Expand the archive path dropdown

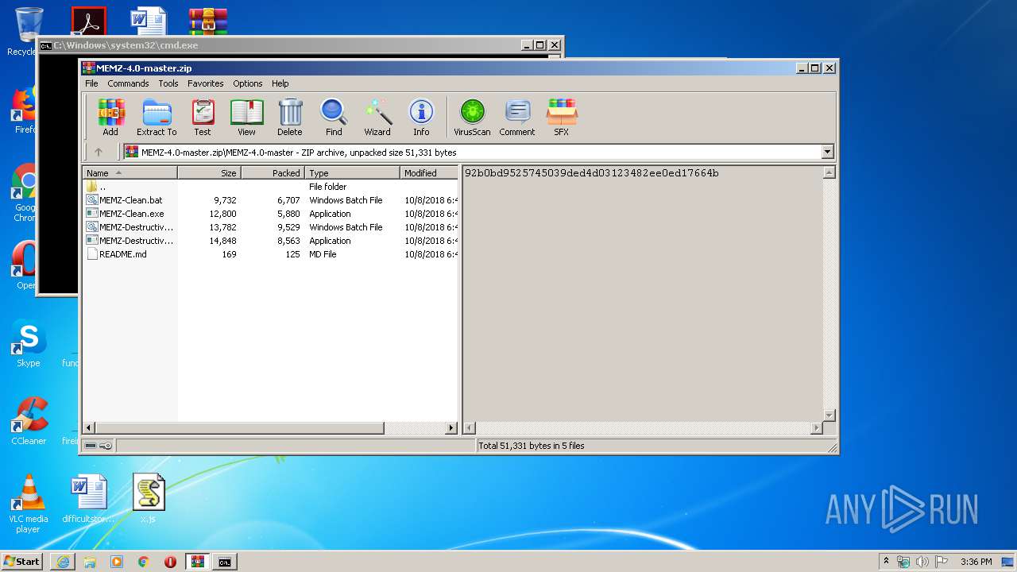pos(827,152)
